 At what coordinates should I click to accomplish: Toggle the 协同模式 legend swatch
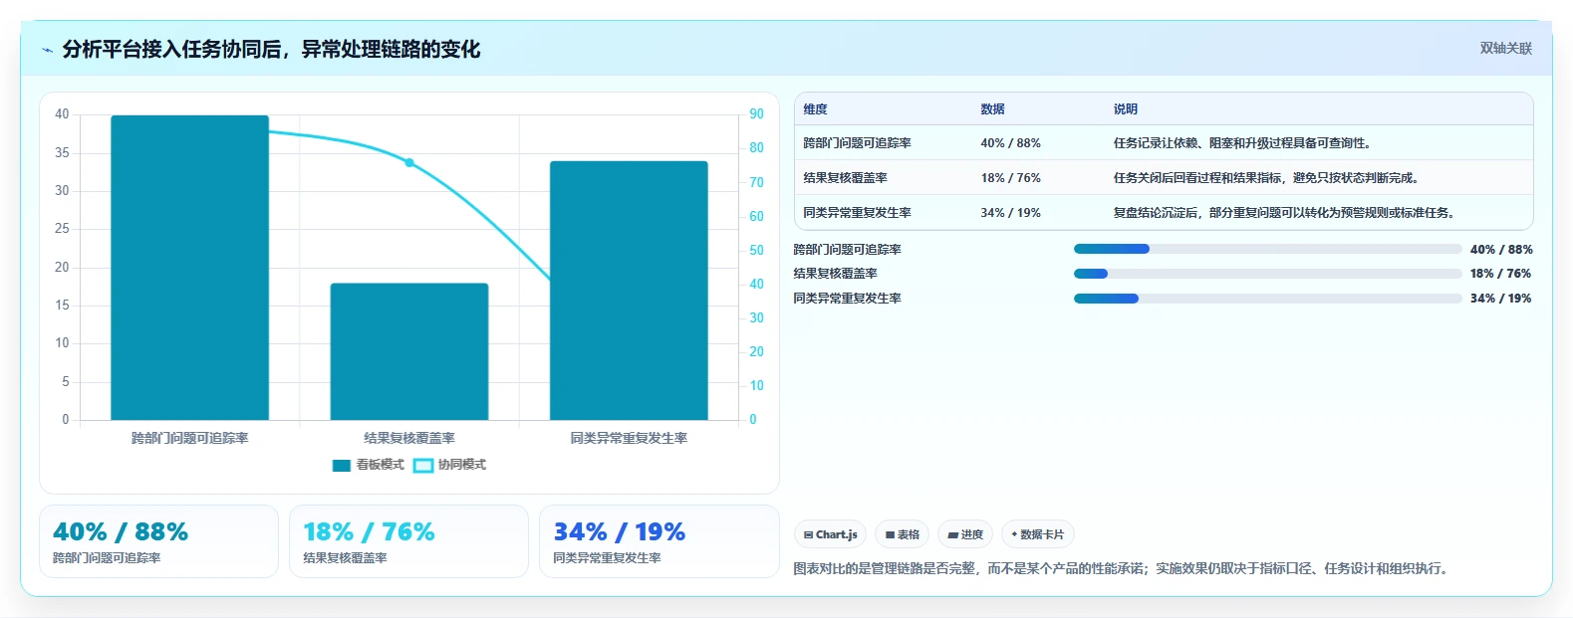(423, 465)
